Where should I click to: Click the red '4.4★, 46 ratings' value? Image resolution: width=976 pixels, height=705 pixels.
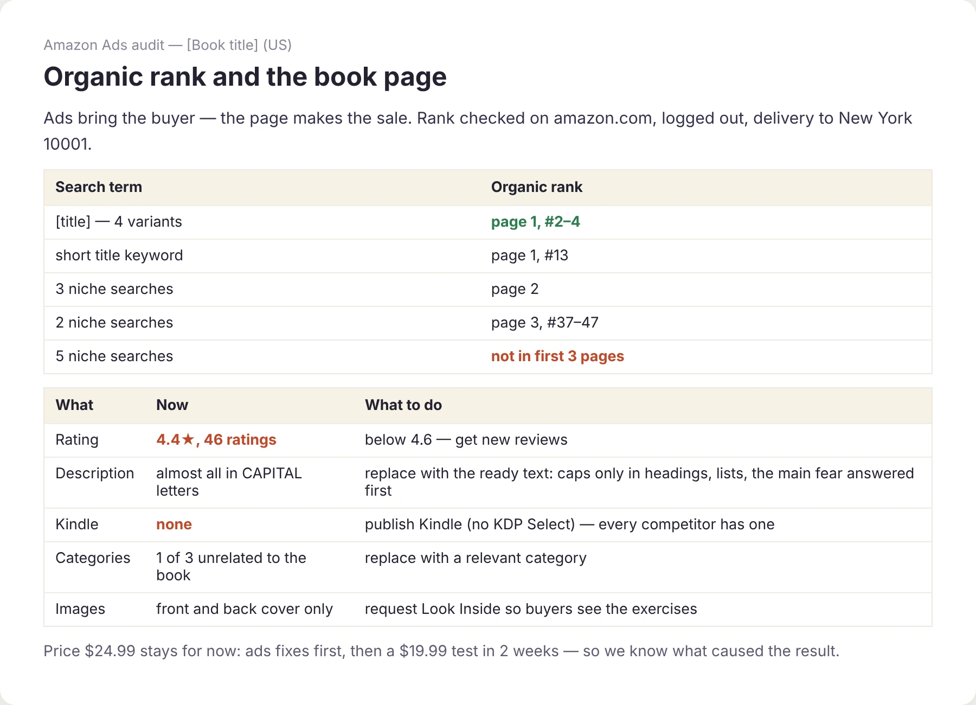click(x=216, y=440)
